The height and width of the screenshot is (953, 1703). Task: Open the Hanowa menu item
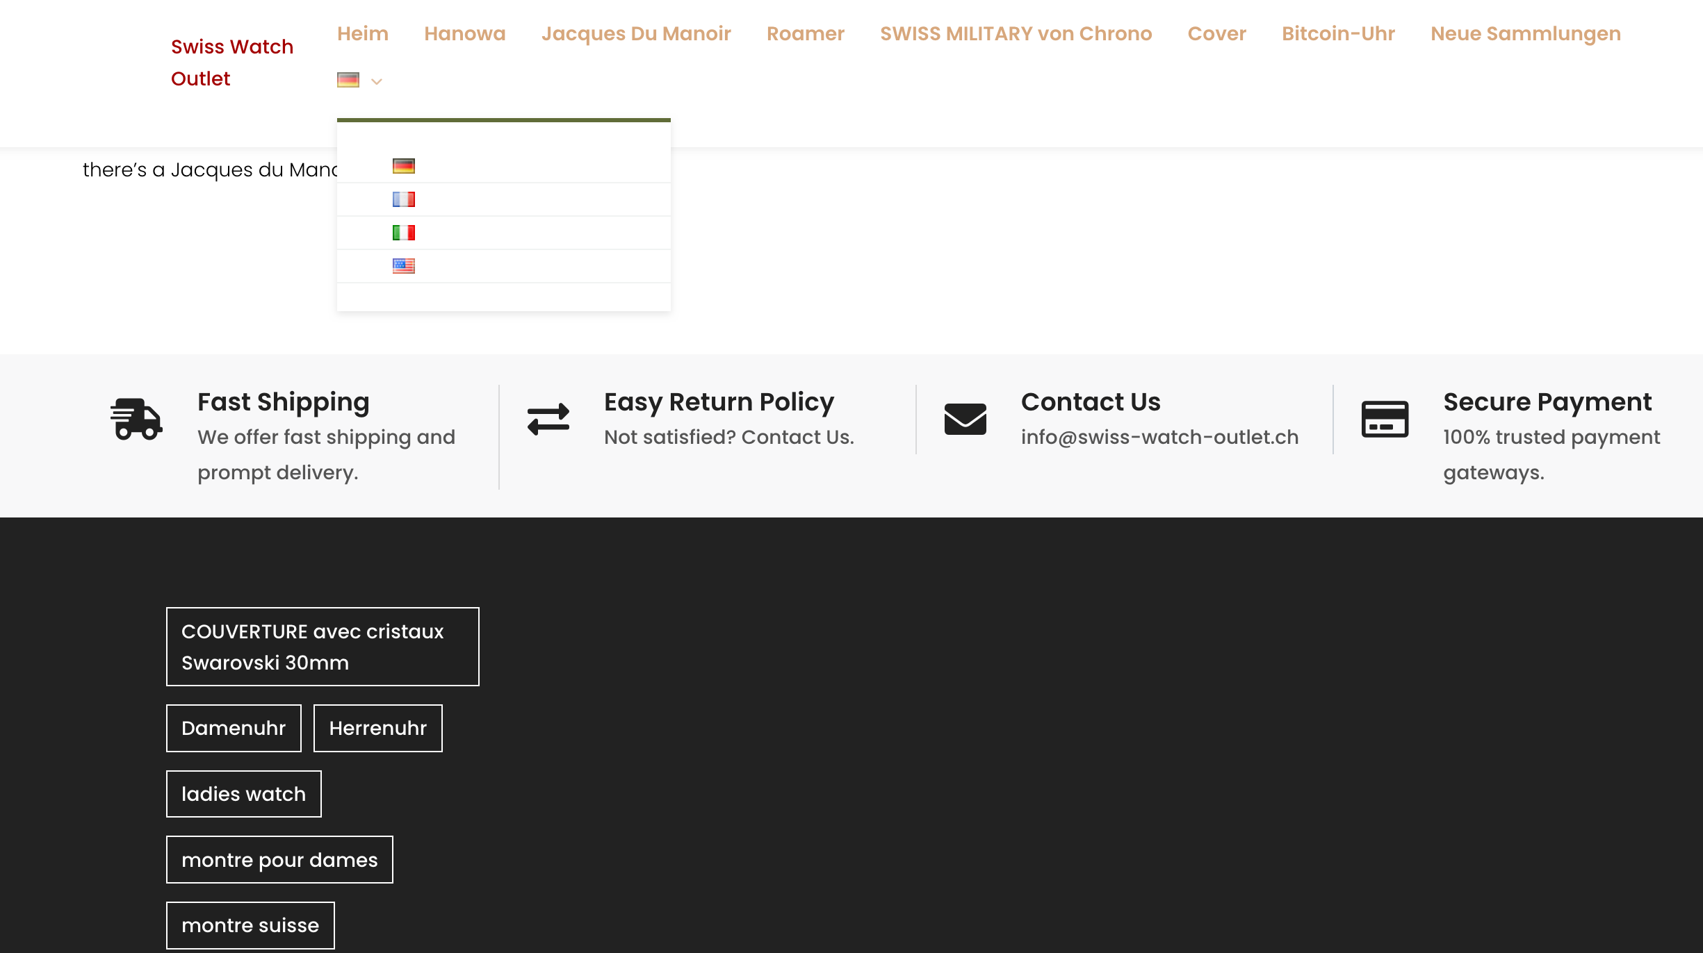point(465,33)
